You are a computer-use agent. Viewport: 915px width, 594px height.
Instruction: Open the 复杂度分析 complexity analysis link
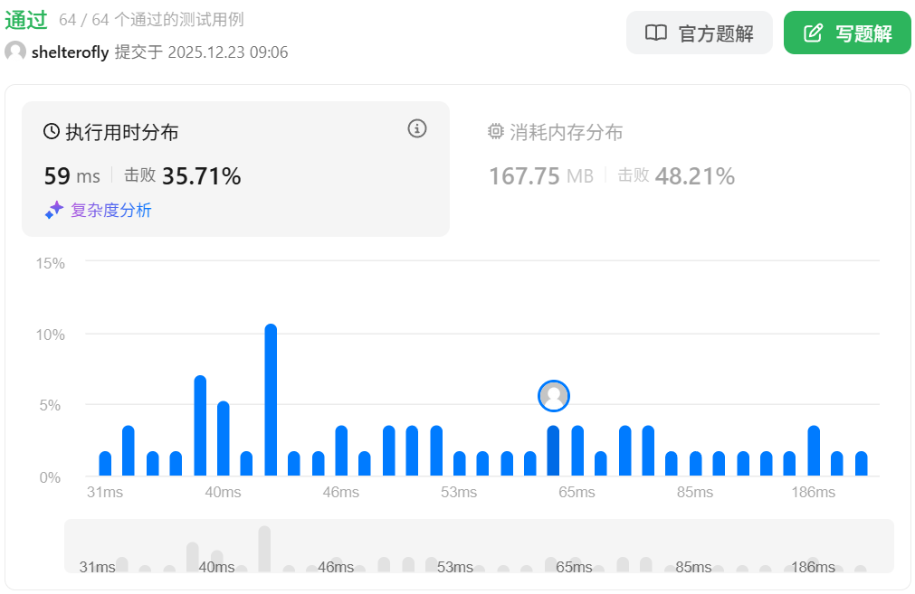(x=110, y=211)
